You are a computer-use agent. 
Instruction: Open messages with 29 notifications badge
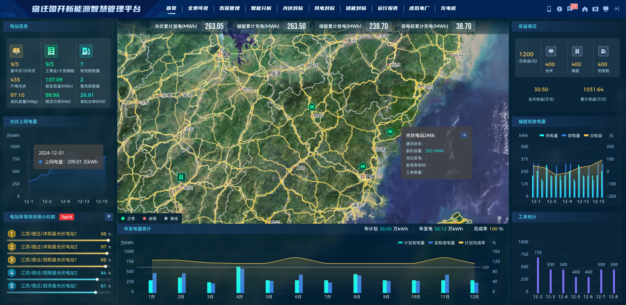(x=570, y=9)
